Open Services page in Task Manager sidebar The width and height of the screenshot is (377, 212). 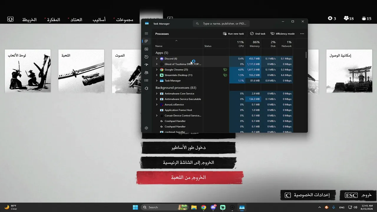pos(146,88)
